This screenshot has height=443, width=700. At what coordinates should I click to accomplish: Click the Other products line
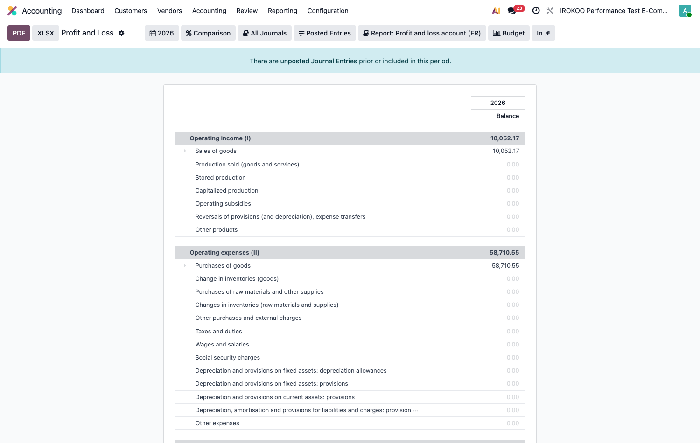(350, 230)
